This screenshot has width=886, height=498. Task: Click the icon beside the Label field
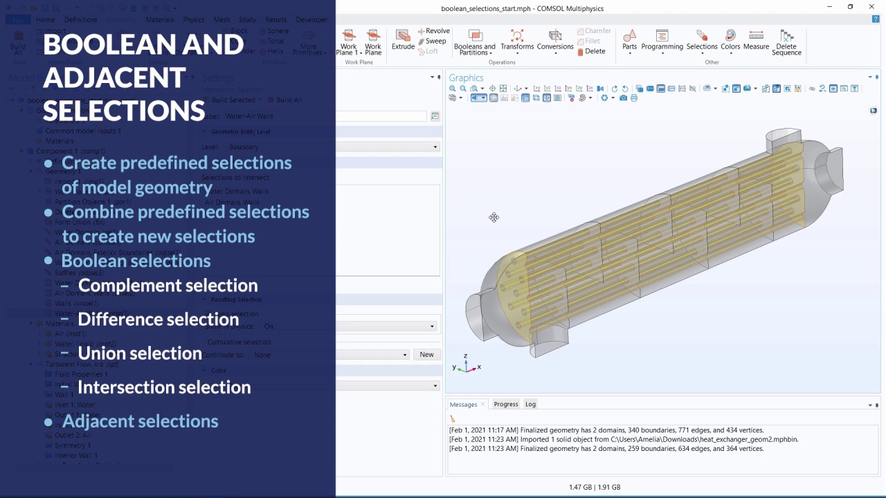click(x=435, y=116)
